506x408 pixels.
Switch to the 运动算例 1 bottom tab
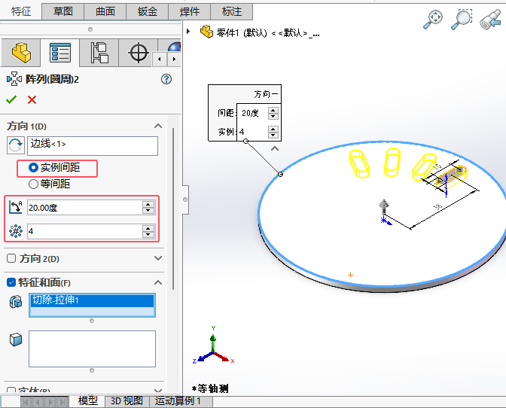tap(178, 401)
